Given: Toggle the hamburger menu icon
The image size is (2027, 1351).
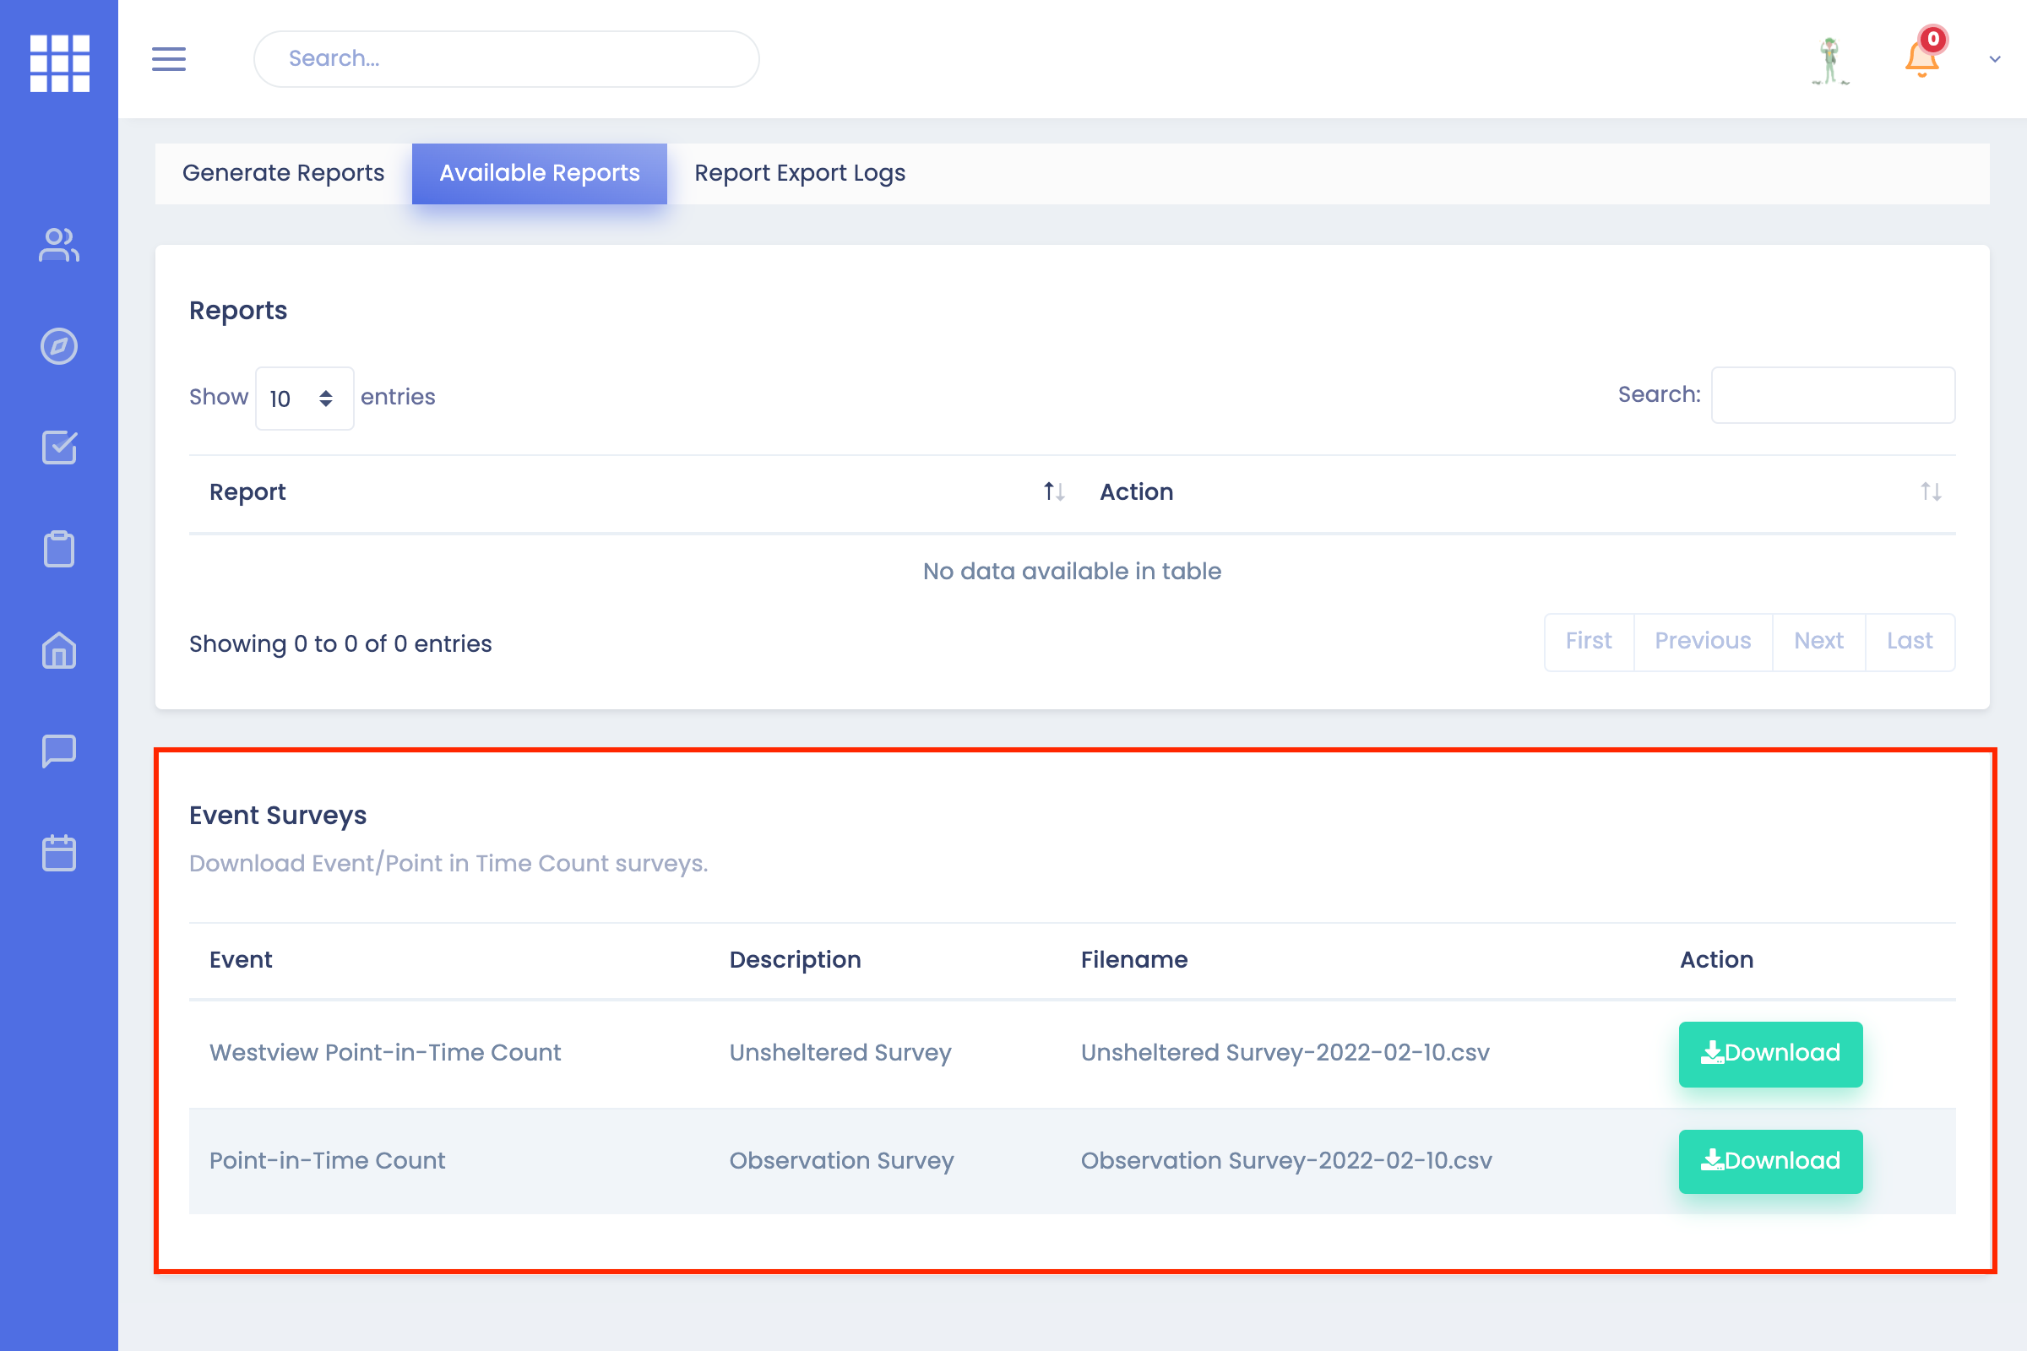Looking at the screenshot, I should click(x=169, y=58).
